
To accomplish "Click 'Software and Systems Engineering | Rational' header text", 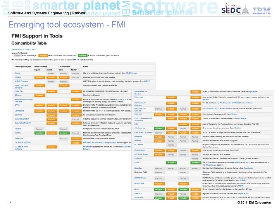I will (x=47, y=13).
